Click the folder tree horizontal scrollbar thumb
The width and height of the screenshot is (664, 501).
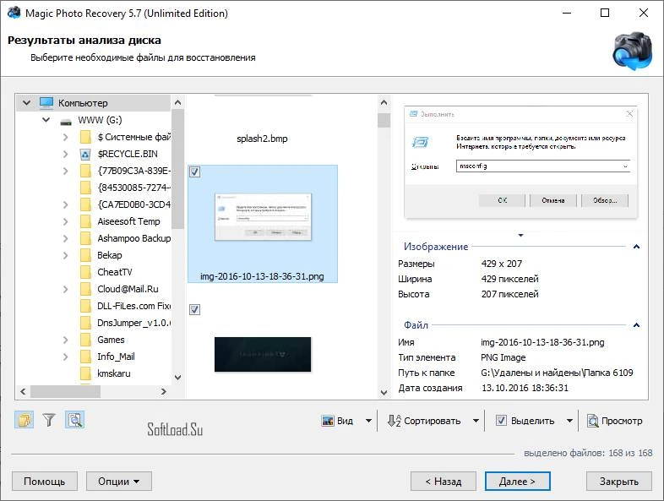pyautogui.click(x=65, y=392)
